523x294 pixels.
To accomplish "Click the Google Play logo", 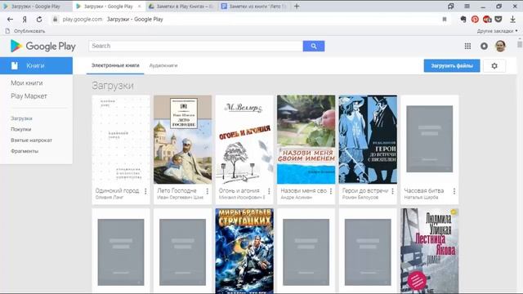I will [43, 46].
